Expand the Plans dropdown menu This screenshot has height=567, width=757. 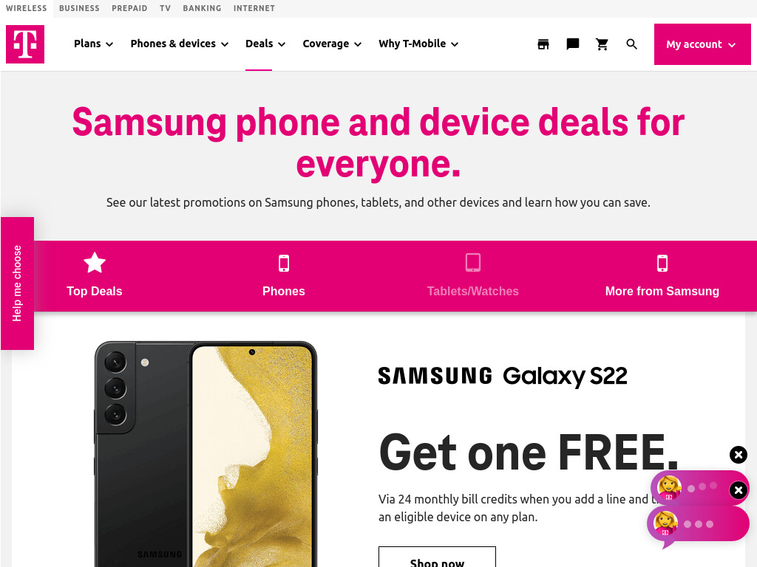pyautogui.click(x=93, y=44)
